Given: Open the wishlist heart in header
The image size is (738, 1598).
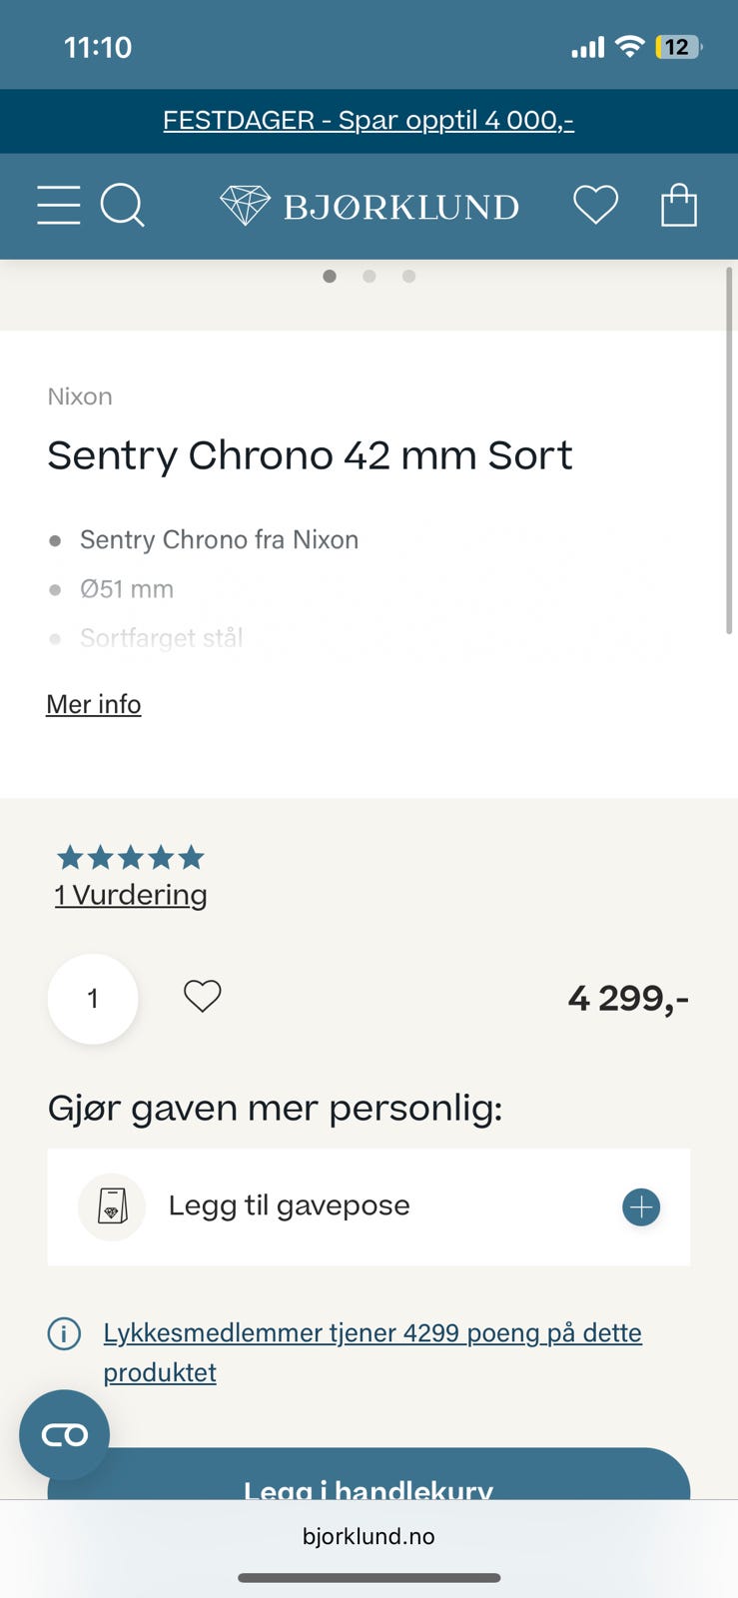Looking at the screenshot, I should click(x=595, y=205).
